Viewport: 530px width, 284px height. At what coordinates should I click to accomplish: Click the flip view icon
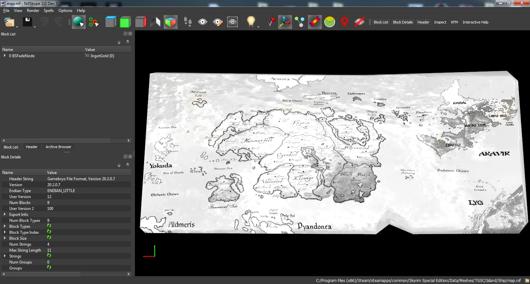(x=155, y=22)
